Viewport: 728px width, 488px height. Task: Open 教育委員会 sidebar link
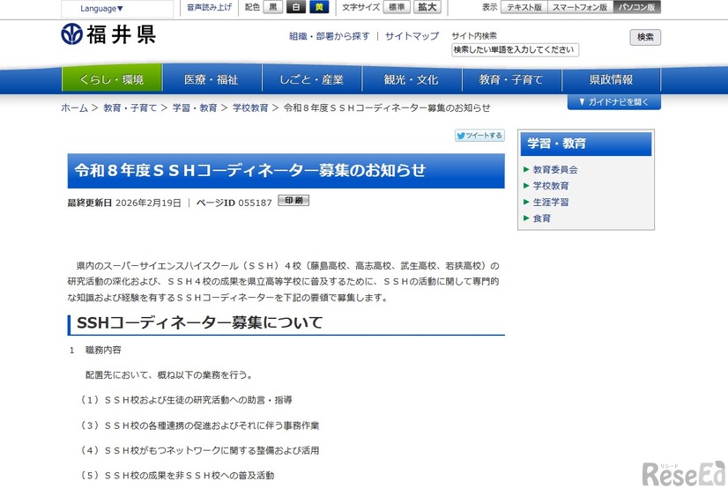pos(555,169)
